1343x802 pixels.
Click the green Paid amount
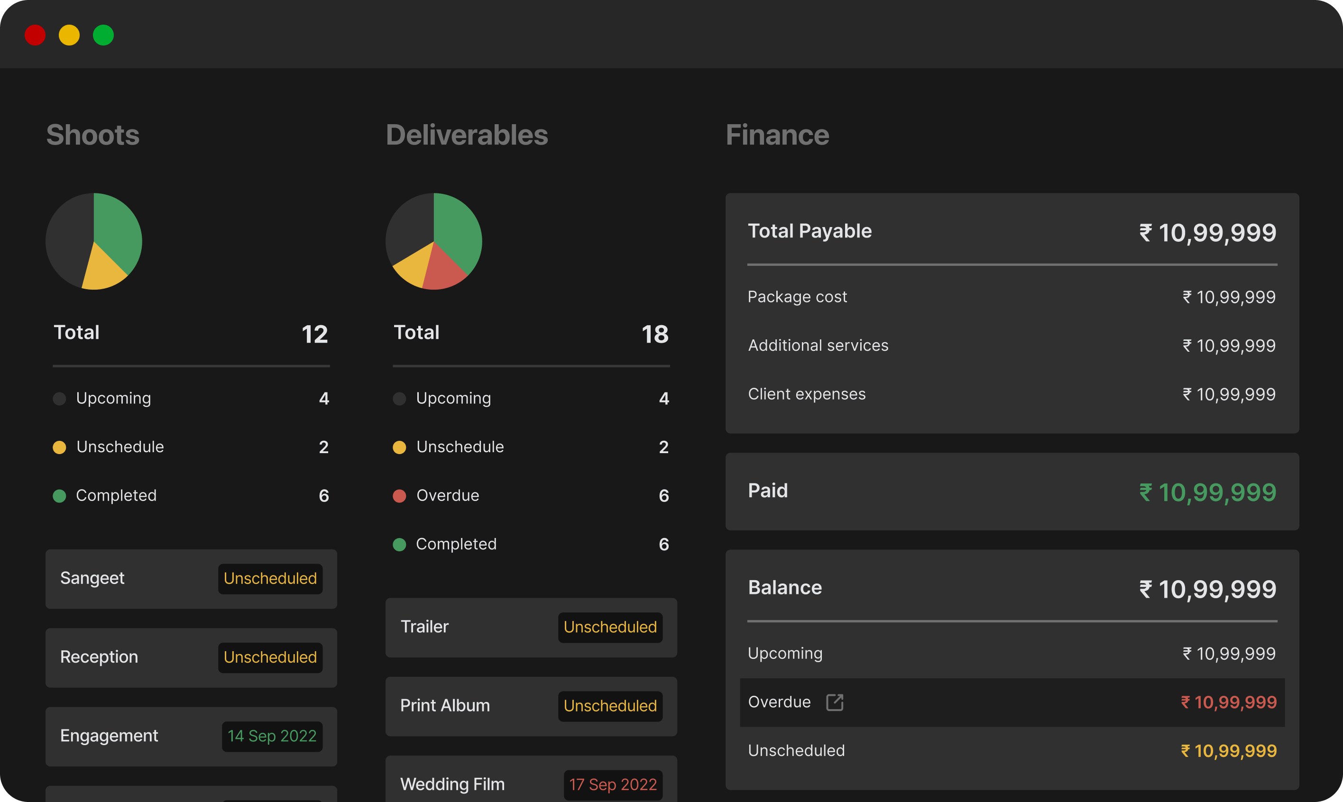point(1208,492)
